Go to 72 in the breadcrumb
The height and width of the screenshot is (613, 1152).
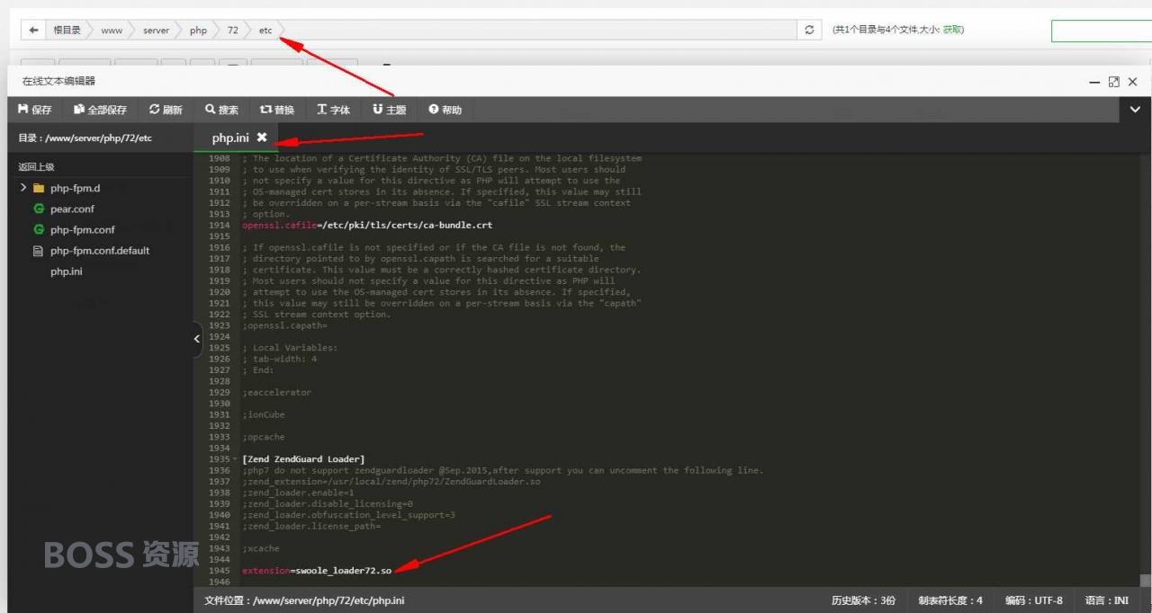point(233,30)
